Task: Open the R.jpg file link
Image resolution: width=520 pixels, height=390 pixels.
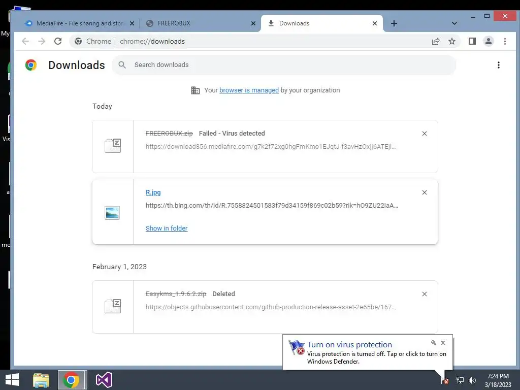Action: click(153, 192)
